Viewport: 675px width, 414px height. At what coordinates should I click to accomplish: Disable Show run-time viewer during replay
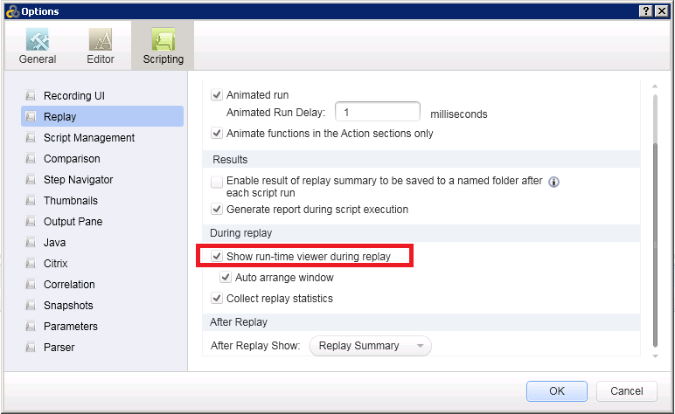tap(217, 257)
